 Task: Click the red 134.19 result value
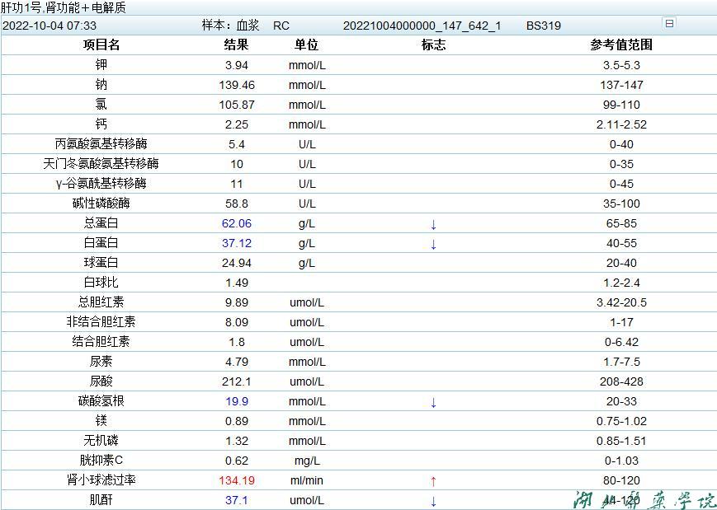pos(237,480)
